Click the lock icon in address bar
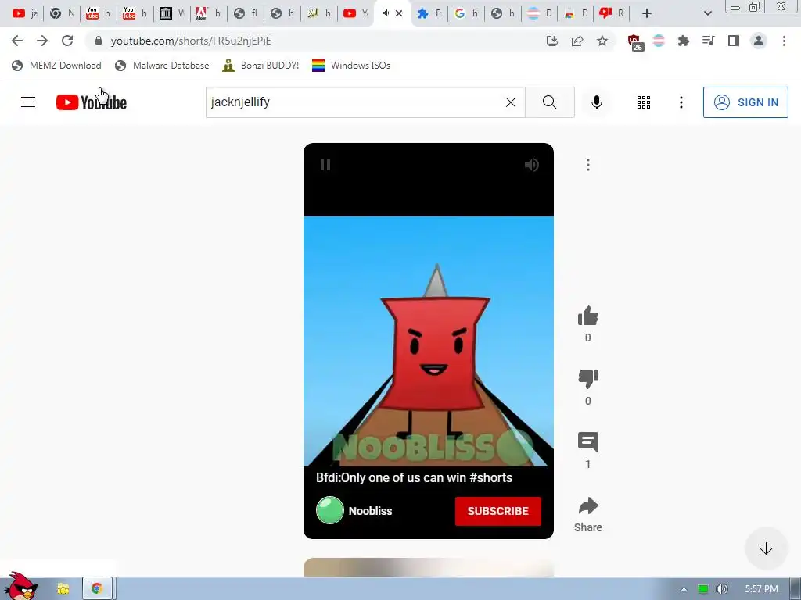The height and width of the screenshot is (600, 801). click(x=99, y=41)
